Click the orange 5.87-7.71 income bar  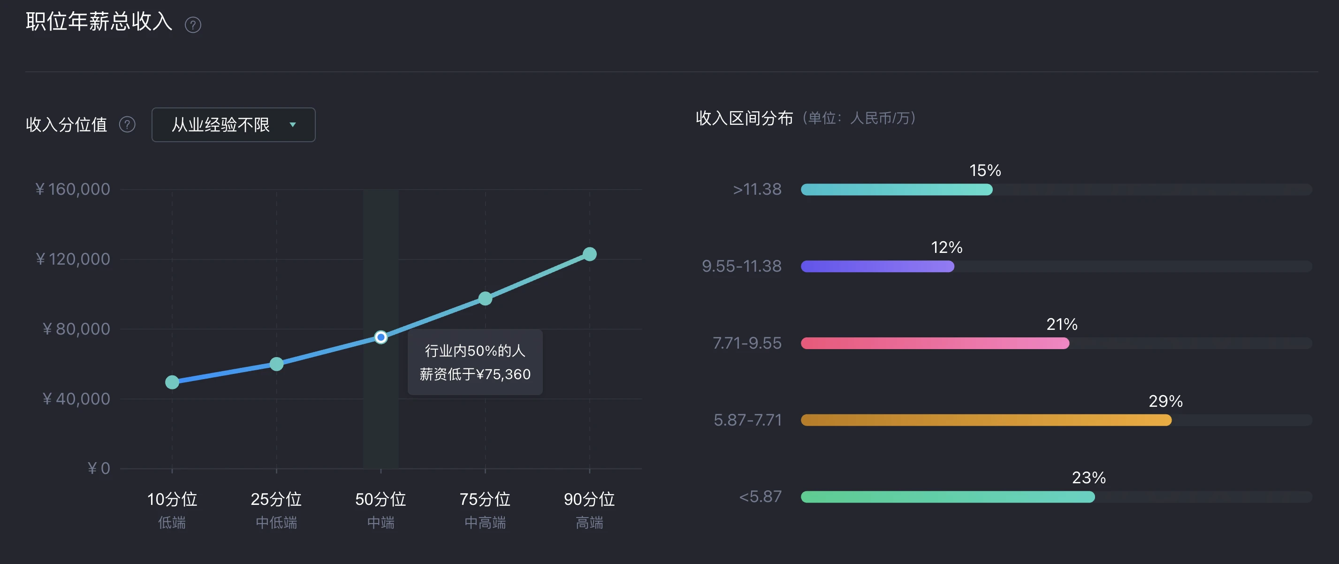click(x=986, y=420)
